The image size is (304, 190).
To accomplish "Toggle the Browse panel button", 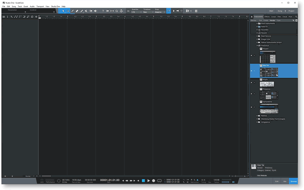I will click(294, 181).
